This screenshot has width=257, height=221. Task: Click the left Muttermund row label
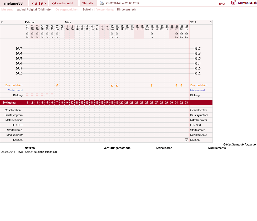coord(15,90)
